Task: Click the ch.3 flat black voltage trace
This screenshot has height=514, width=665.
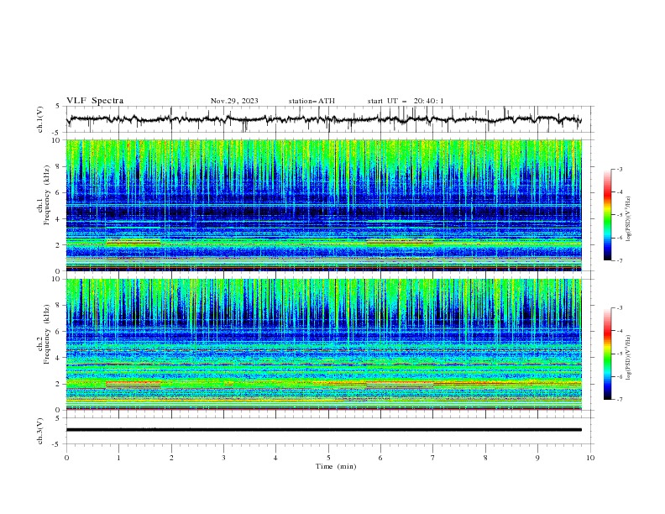Action: 323,430
